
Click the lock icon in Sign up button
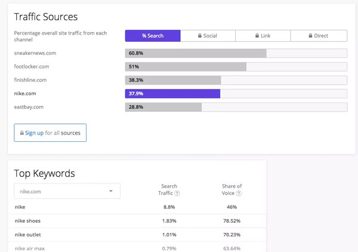click(22, 133)
